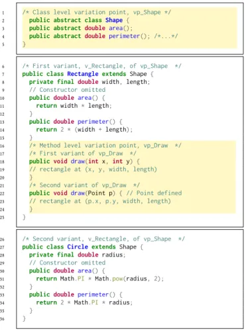
Task: Click line number 18 in the gutter
Action: pyautogui.click(x=2, y=162)
